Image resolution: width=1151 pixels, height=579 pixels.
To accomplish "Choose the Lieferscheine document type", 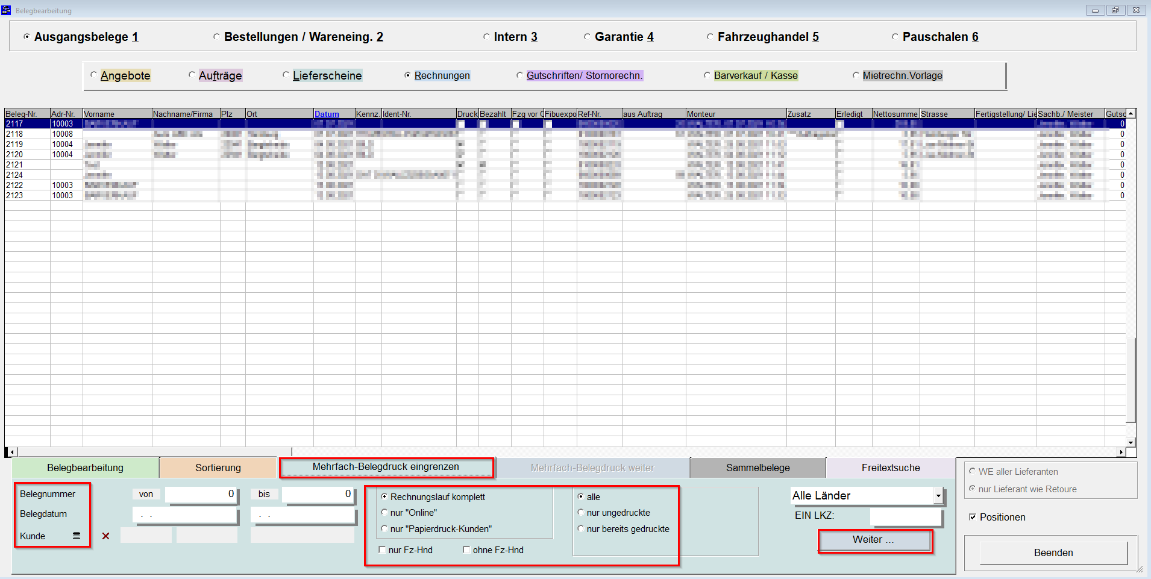I will [x=286, y=75].
